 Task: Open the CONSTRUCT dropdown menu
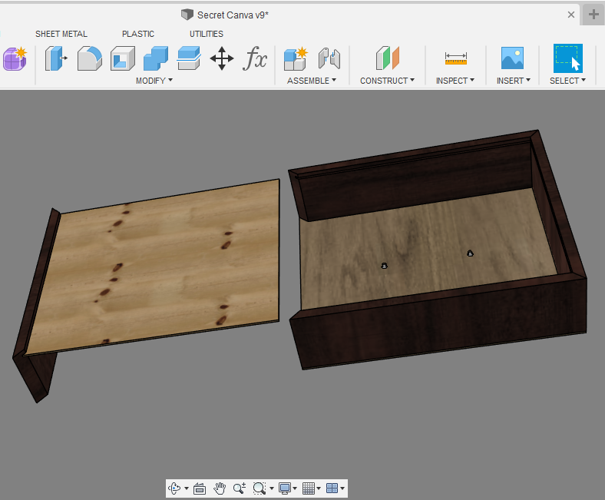pos(388,81)
